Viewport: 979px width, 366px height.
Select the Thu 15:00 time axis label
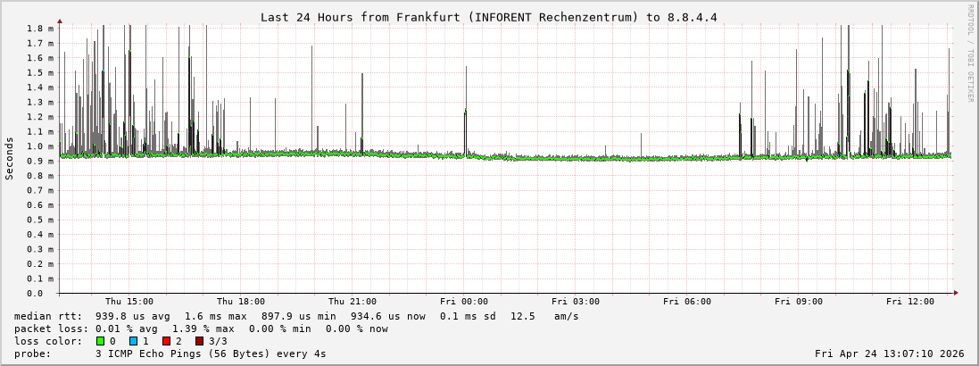click(129, 302)
